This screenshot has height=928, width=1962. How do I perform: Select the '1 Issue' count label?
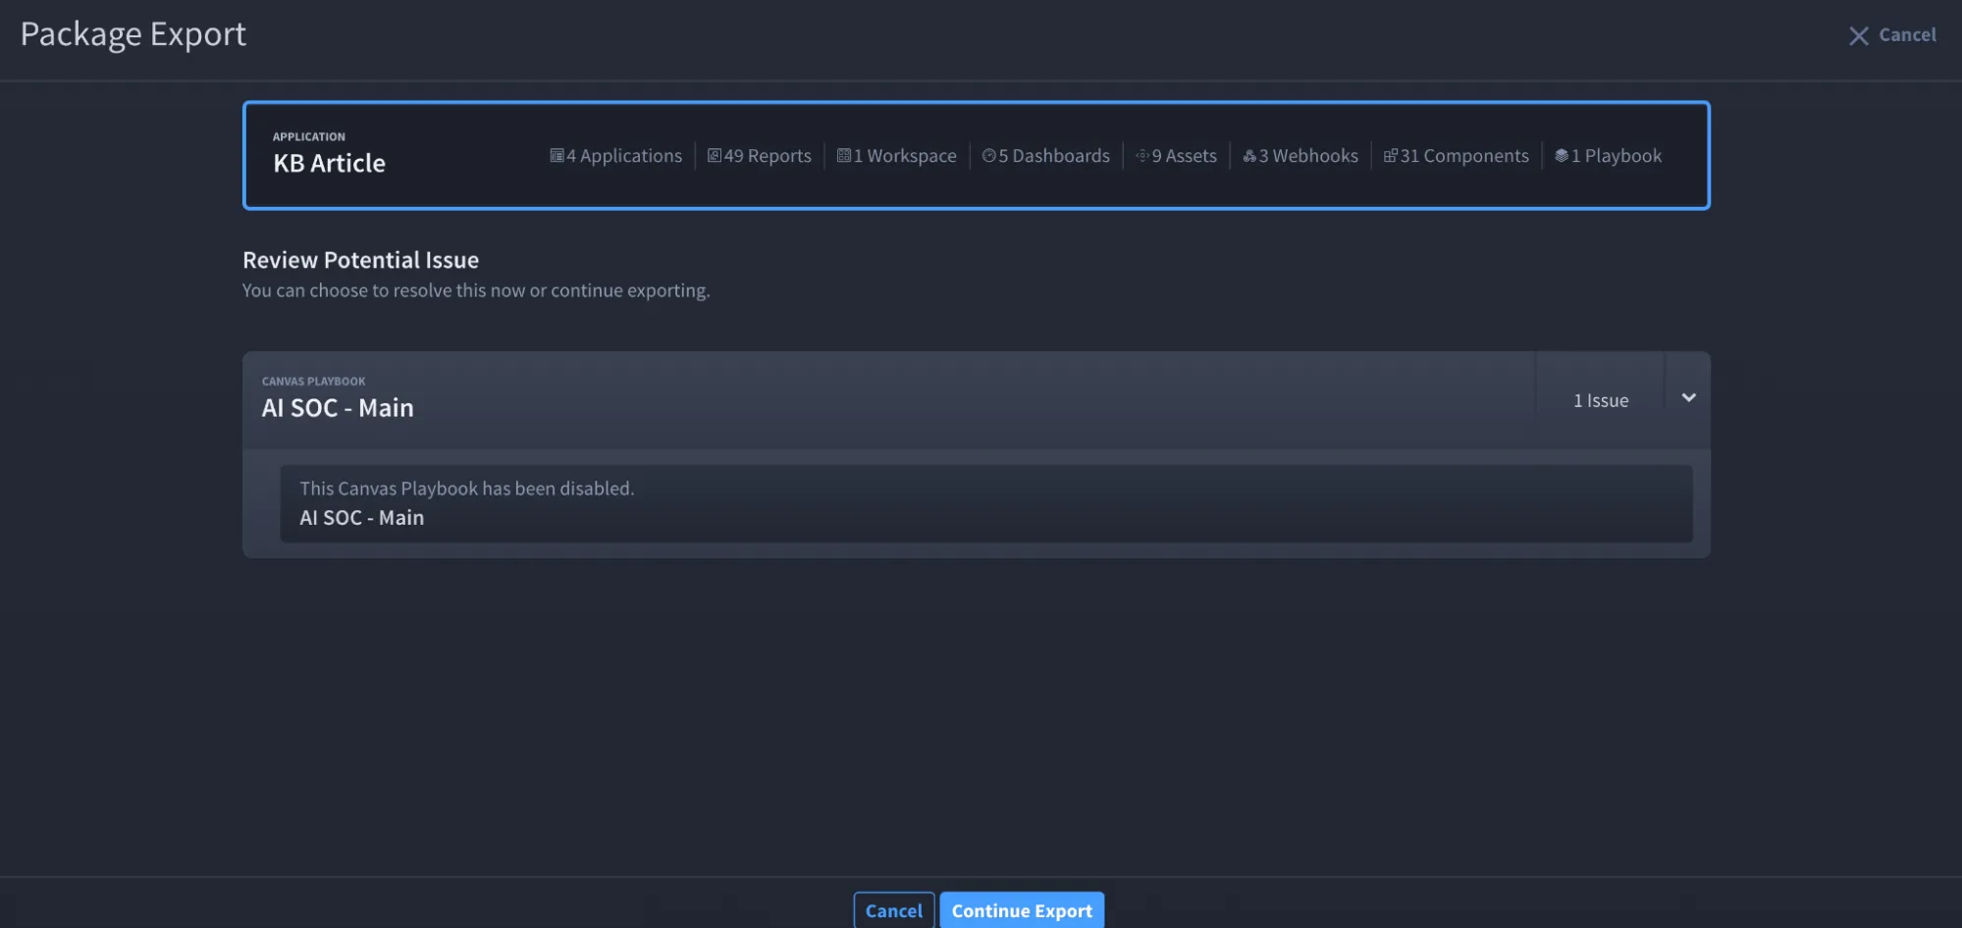(1601, 400)
